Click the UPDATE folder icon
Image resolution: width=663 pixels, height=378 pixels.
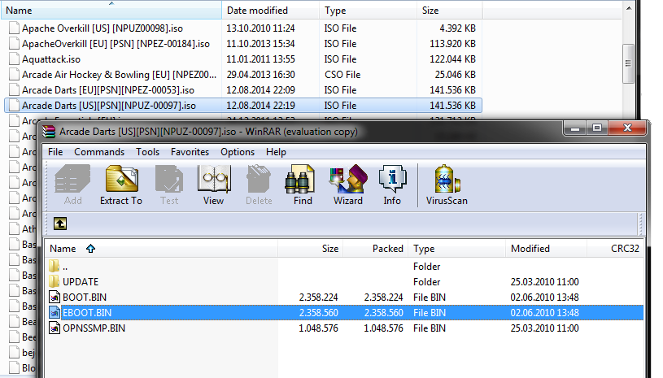coord(55,282)
